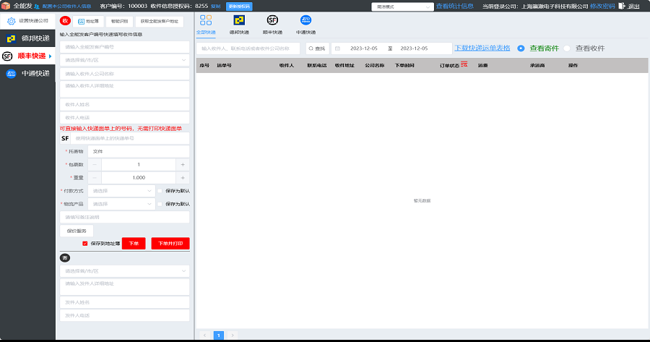Click the 顺丰快递 SF icon in top tabs
This screenshot has height=342, width=650.
[x=272, y=20]
